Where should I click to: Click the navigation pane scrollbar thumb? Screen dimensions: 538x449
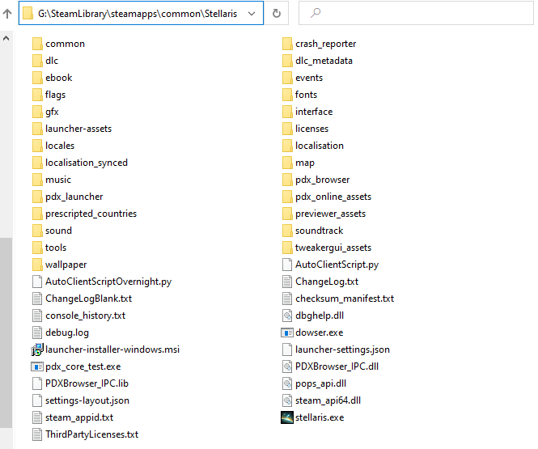[6, 333]
